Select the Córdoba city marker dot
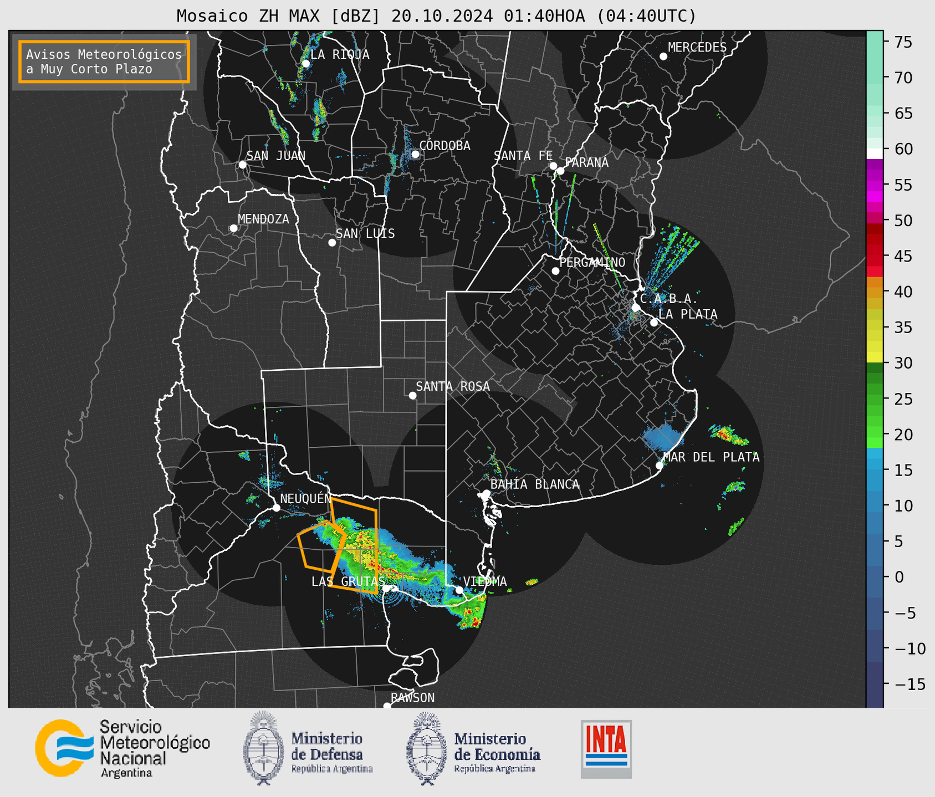The image size is (935, 797). coord(415,154)
